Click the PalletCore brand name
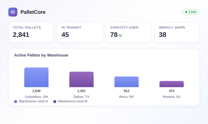Screen dimensions: 208x124 [x=33, y=12]
